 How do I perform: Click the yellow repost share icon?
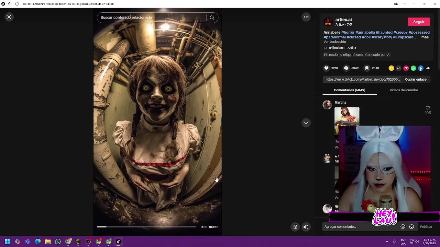tap(391, 68)
